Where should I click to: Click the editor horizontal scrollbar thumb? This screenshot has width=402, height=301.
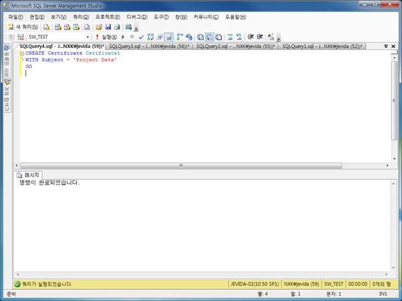(x=181, y=165)
